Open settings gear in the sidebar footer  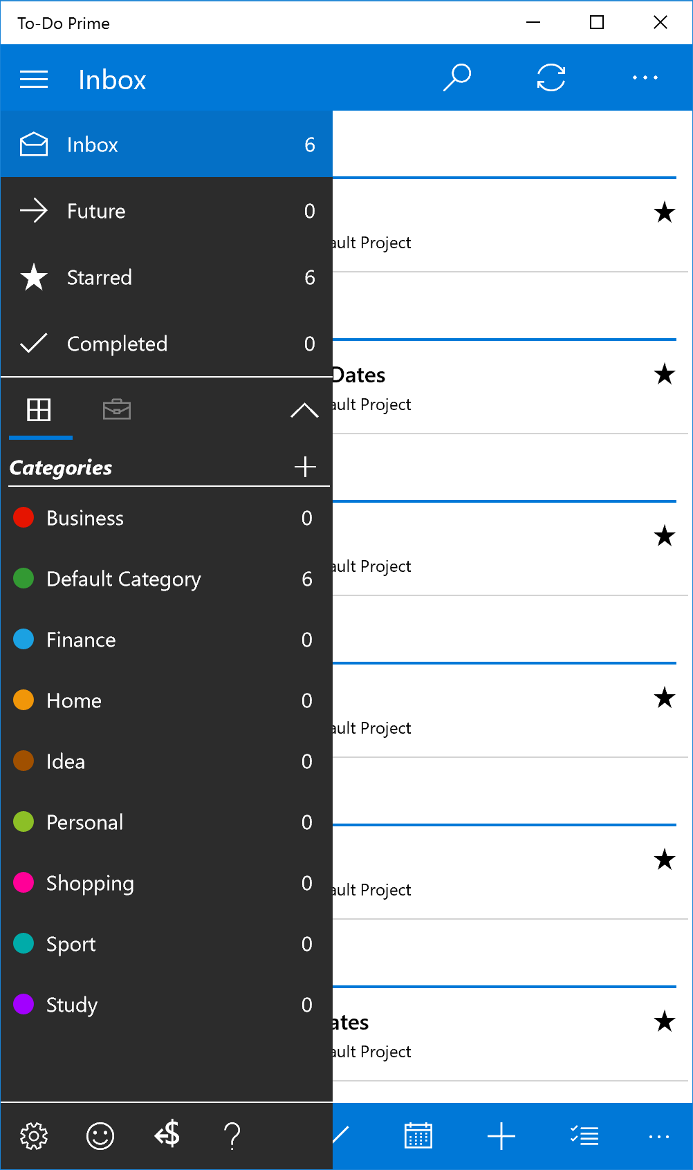34,1135
